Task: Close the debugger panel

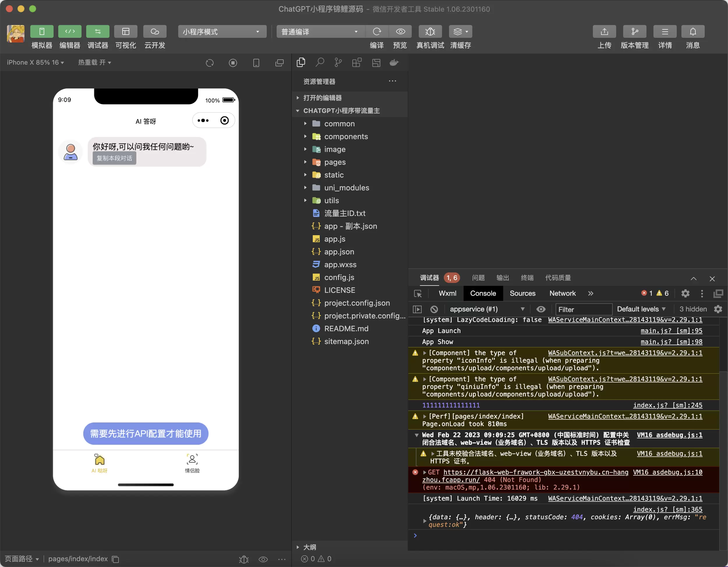Action: tap(712, 278)
